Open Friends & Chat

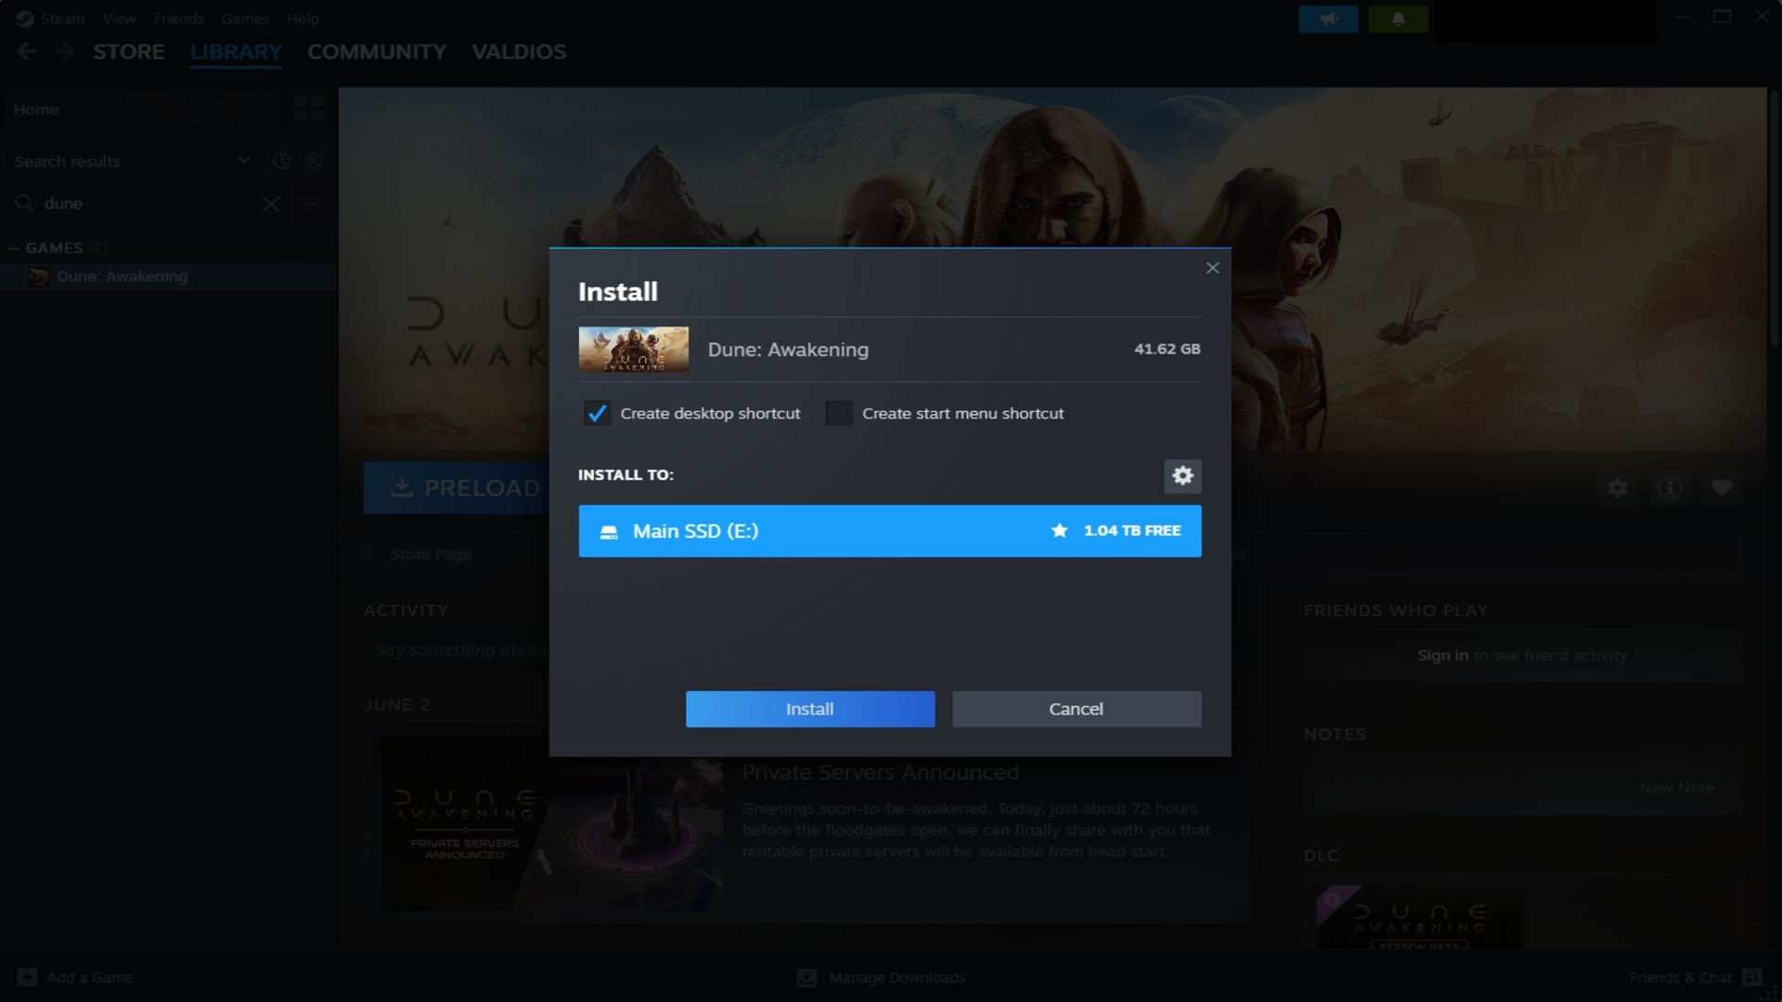tap(1680, 978)
